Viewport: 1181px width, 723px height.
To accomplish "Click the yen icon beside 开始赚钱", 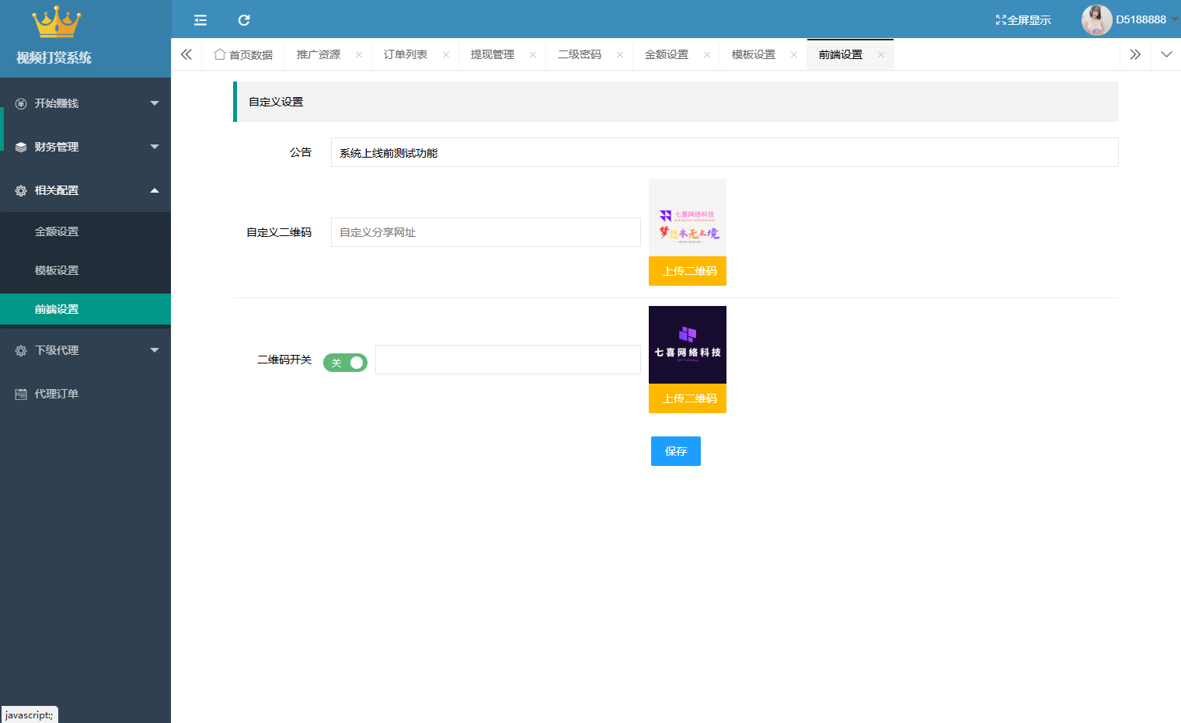I will pyautogui.click(x=21, y=103).
